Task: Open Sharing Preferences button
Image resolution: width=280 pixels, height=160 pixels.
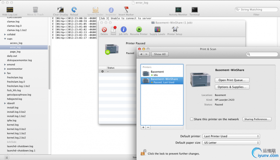Action: coord(257,119)
